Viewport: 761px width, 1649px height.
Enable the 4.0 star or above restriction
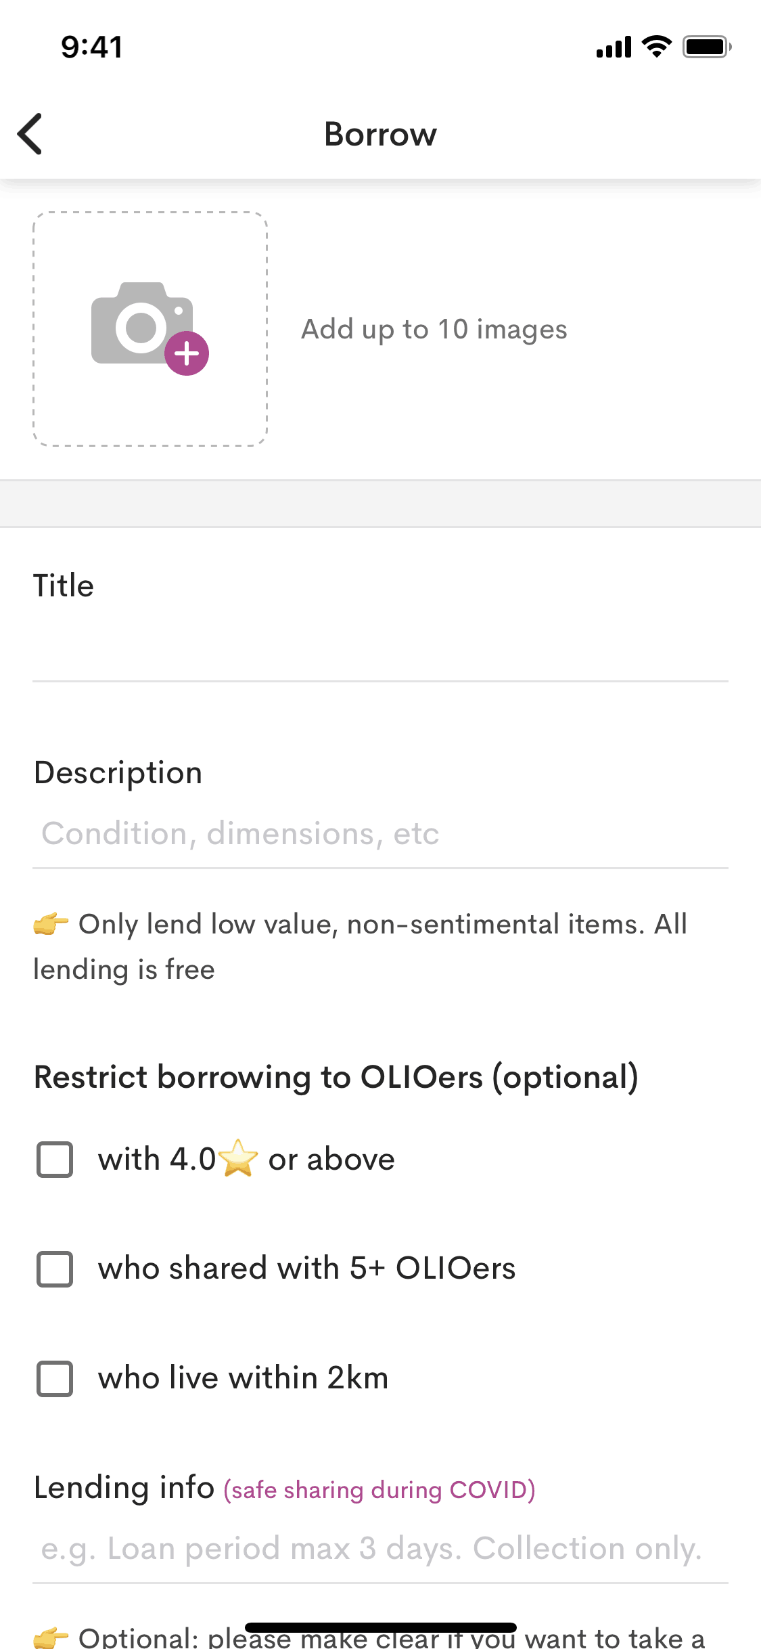[55, 1160]
